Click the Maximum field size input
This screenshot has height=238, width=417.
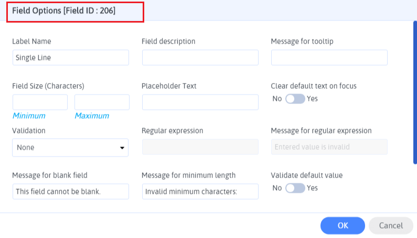point(102,102)
